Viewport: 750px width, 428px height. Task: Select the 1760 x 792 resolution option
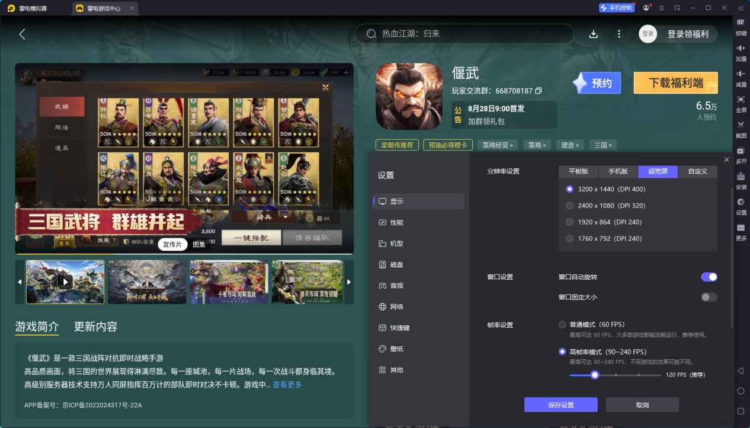coord(570,238)
